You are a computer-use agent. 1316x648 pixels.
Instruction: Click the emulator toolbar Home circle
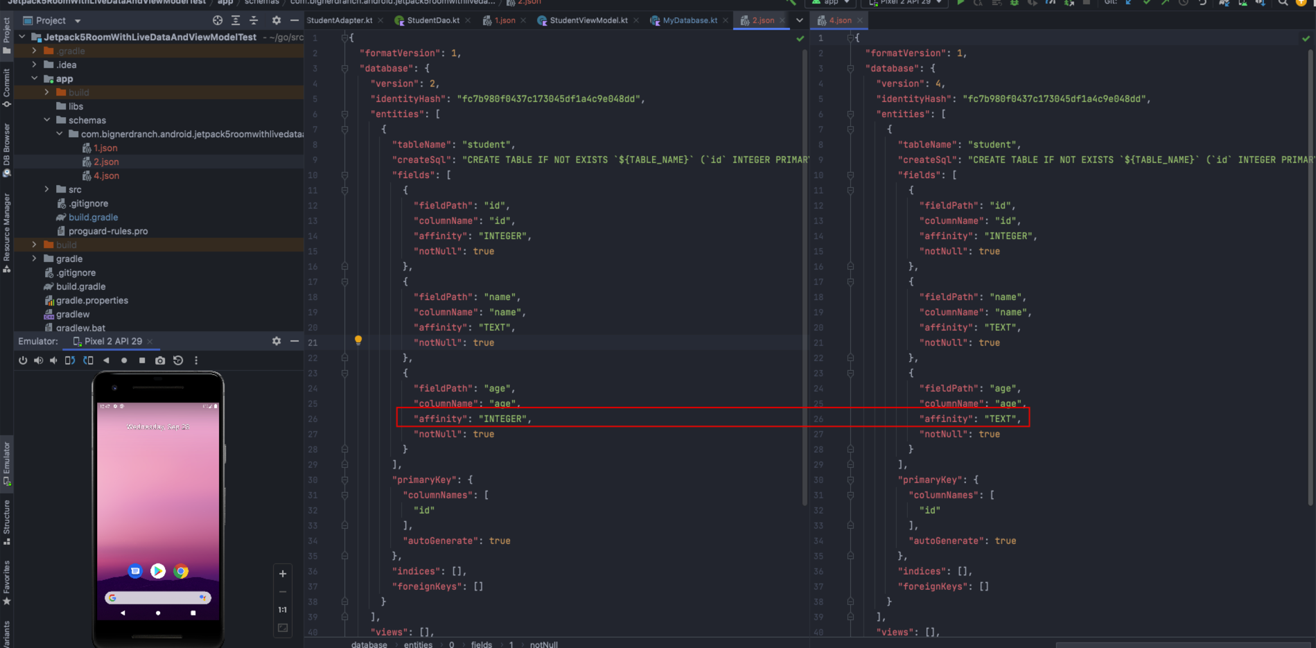point(124,360)
